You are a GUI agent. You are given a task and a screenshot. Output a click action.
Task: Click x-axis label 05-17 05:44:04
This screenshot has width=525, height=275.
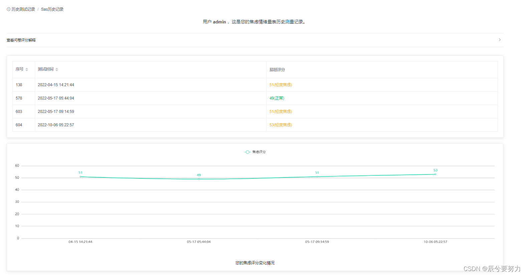199,242
